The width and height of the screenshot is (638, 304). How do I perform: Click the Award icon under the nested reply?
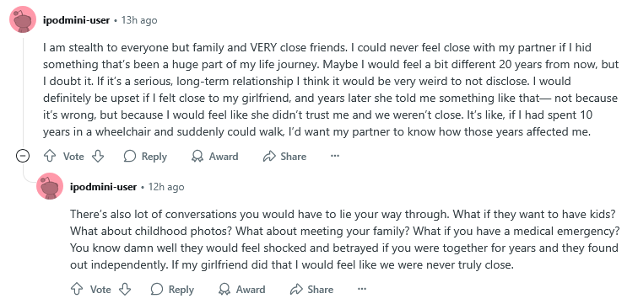tap(224, 290)
